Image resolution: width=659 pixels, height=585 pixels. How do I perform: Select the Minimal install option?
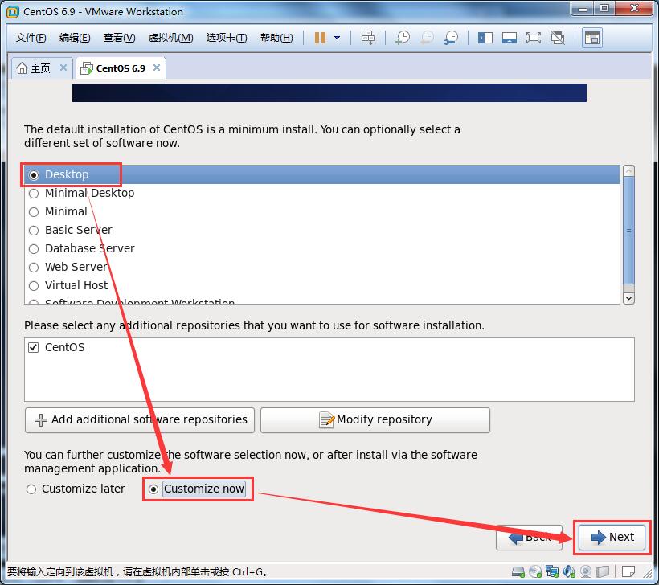(x=34, y=212)
